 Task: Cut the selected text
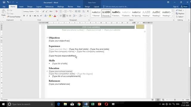tap(10, 10)
